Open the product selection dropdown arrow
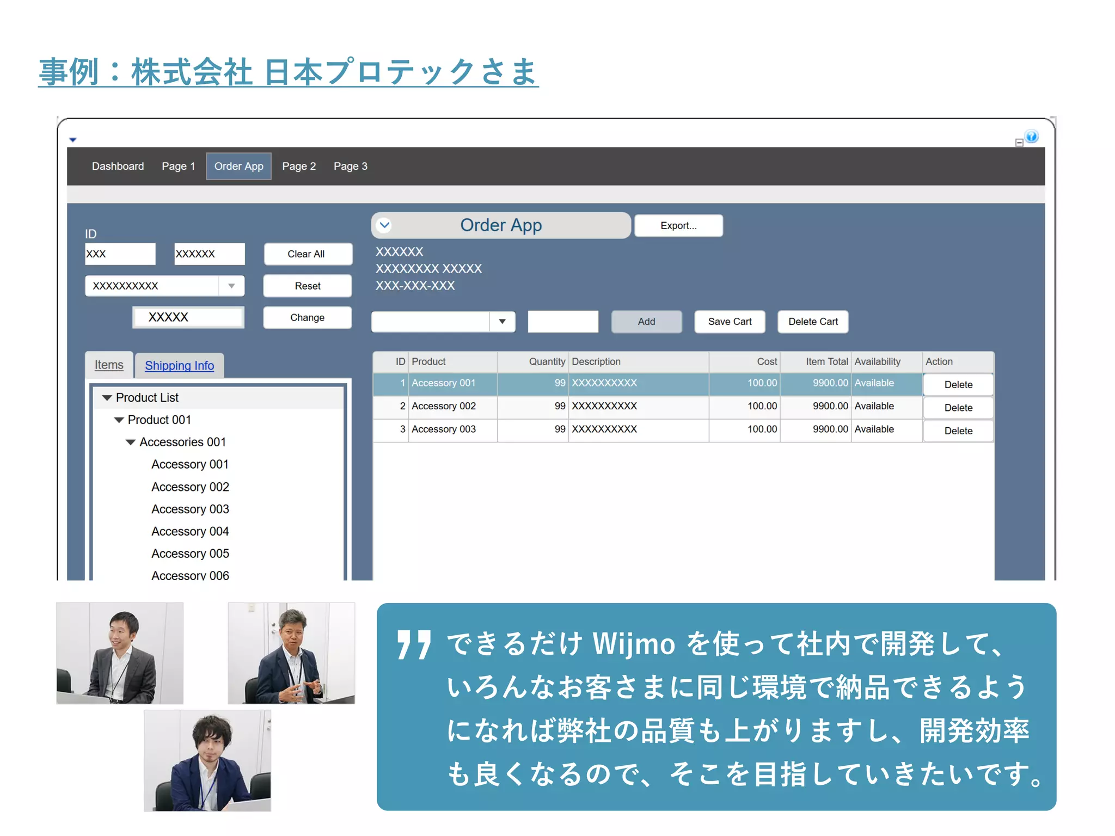The height and width of the screenshot is (836, 1115). (502, 322)
